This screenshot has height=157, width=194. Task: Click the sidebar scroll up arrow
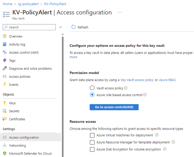(x=63, y=34)
